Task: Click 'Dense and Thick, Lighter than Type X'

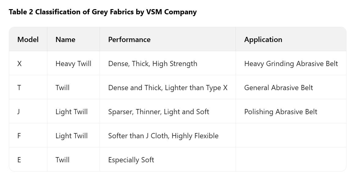Action: [x=168, y=88]
